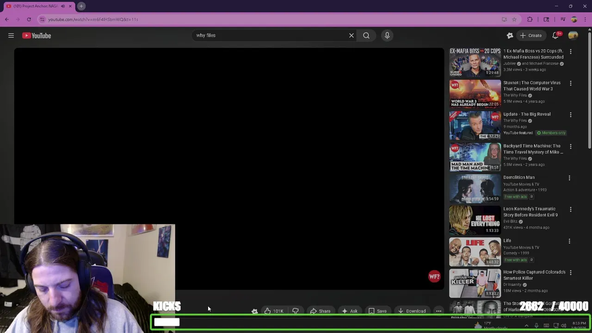Click the address bar URL
Viewport: 592px width, 333px height.
[x=93, y=19]
